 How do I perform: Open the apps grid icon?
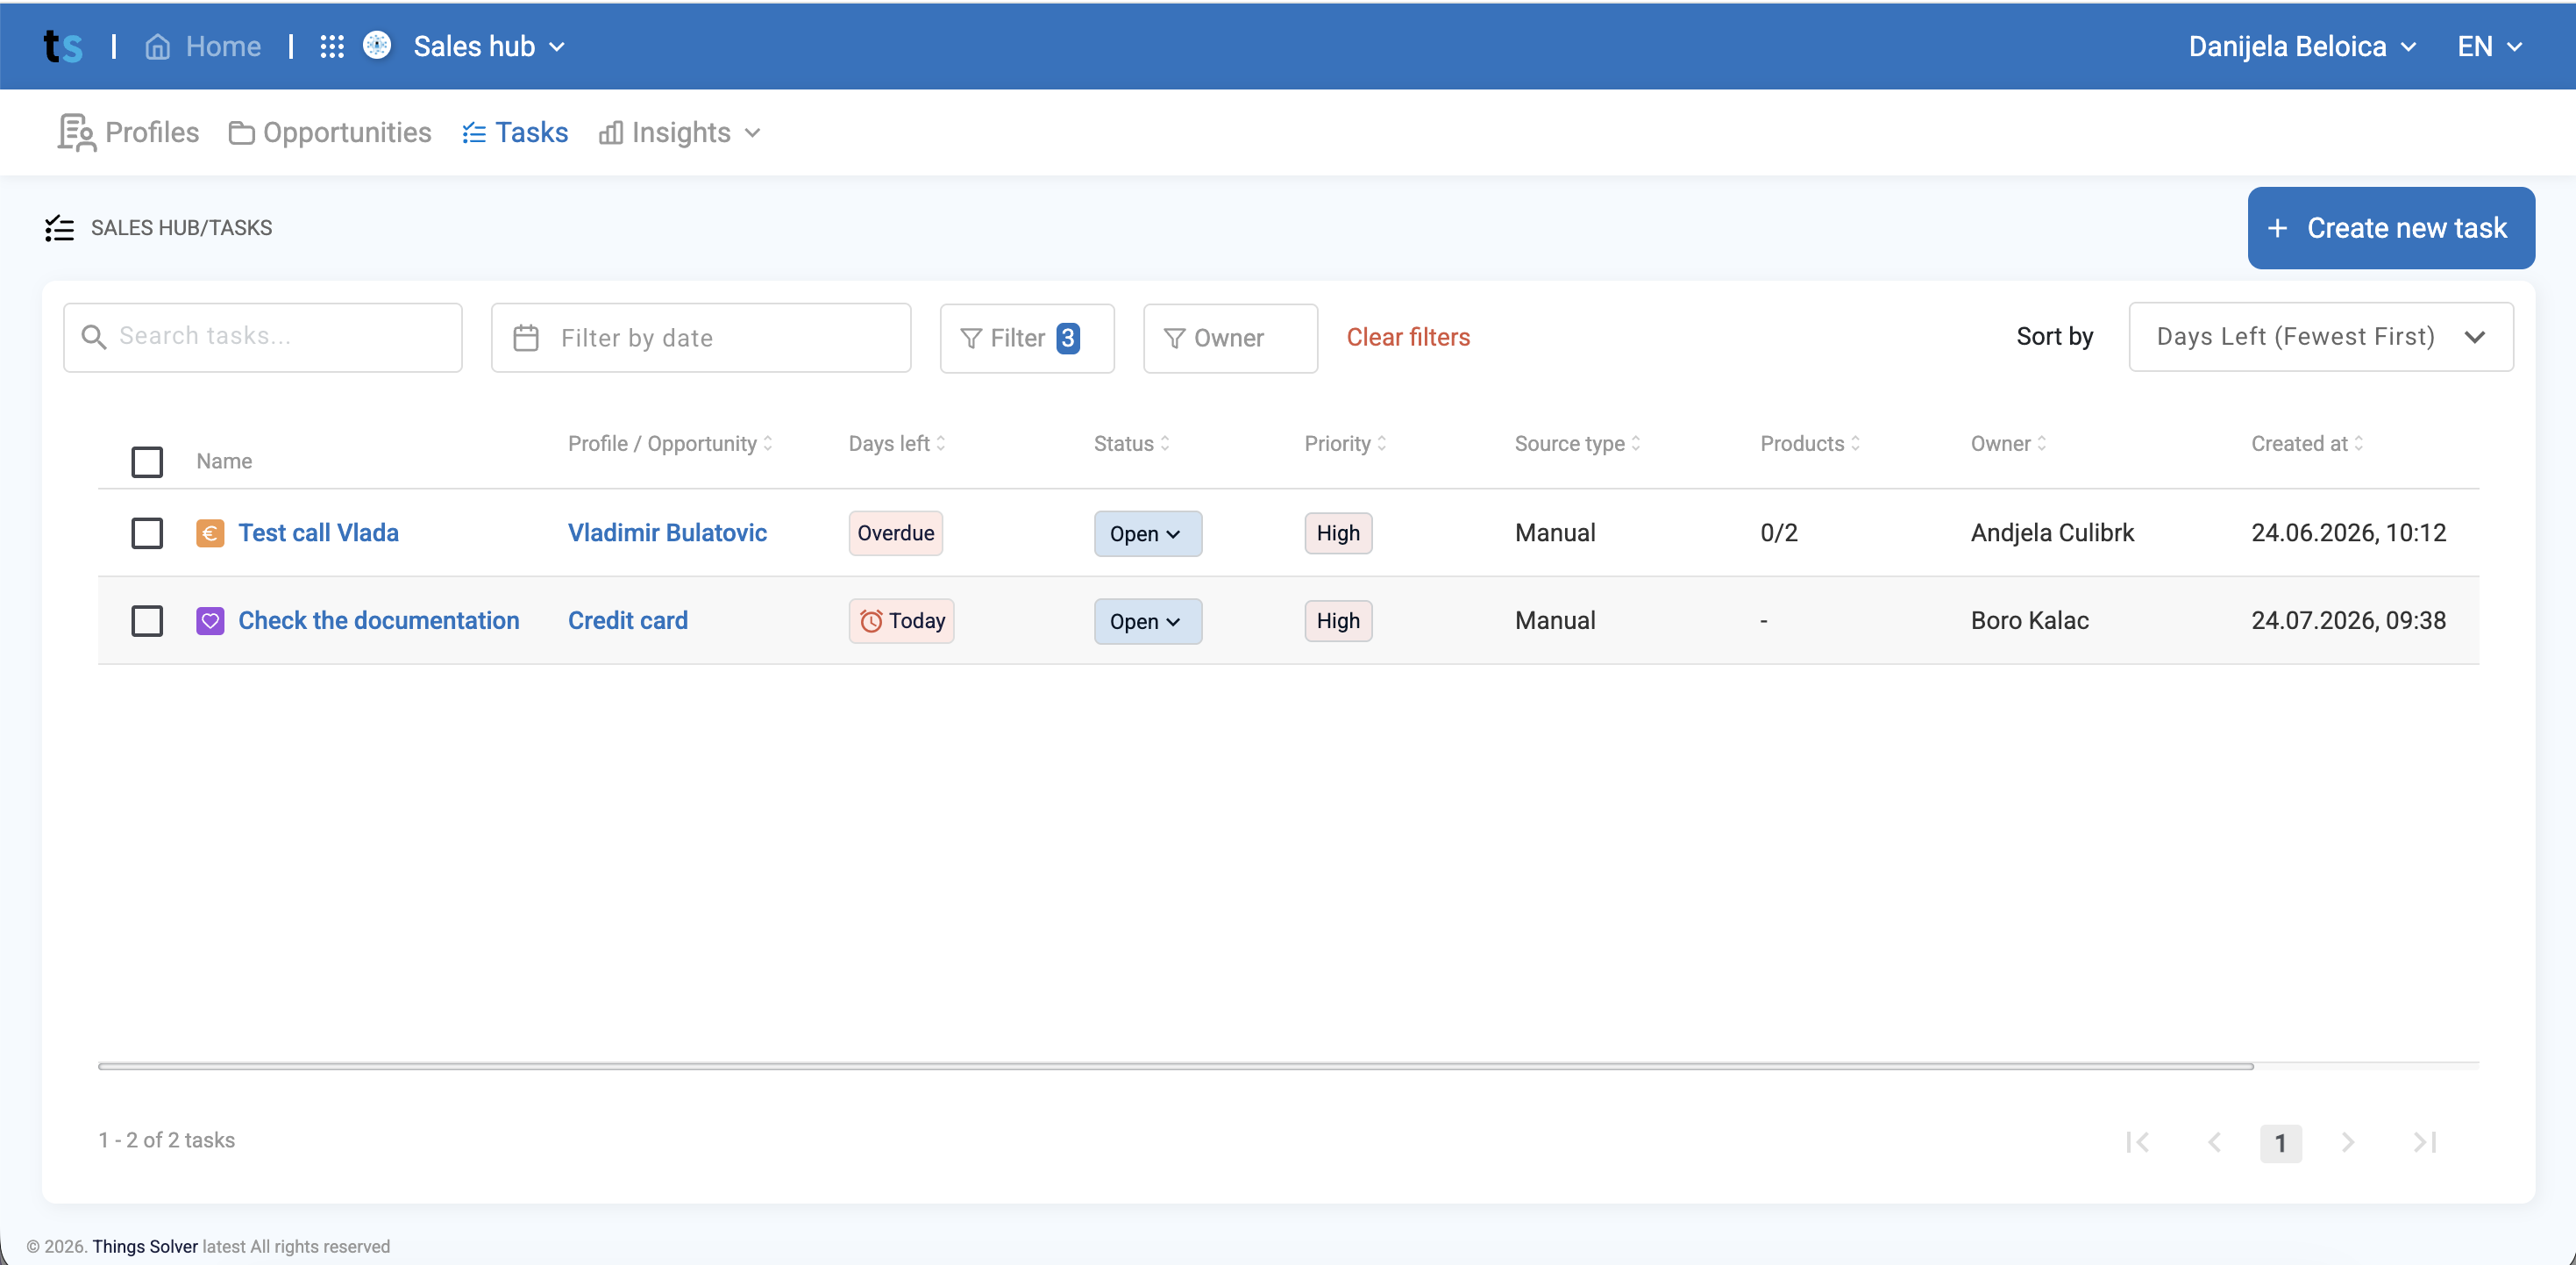pyautogui.click(x=332, y=46)
